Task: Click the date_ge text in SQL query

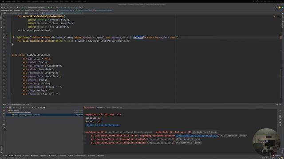Action: pos(138,37)
